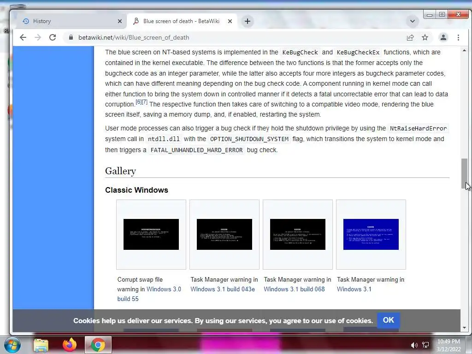Open Windows Explorer from taskbar

tap(41, 345)
